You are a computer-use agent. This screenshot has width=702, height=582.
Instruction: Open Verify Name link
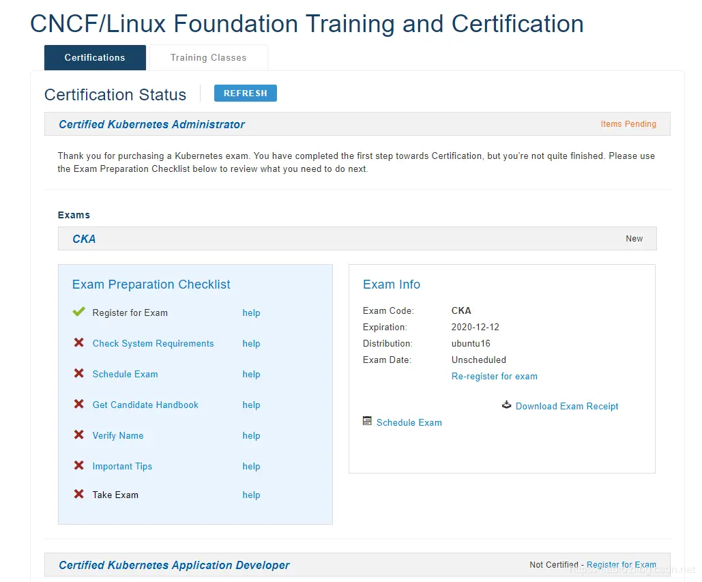click(x=118, y=435)
